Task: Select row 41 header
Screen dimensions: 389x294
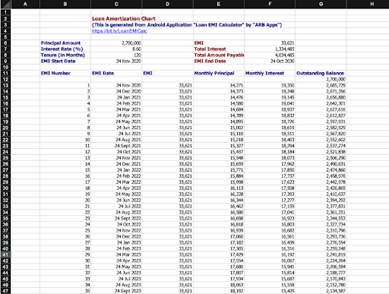Action: [5, 254]
